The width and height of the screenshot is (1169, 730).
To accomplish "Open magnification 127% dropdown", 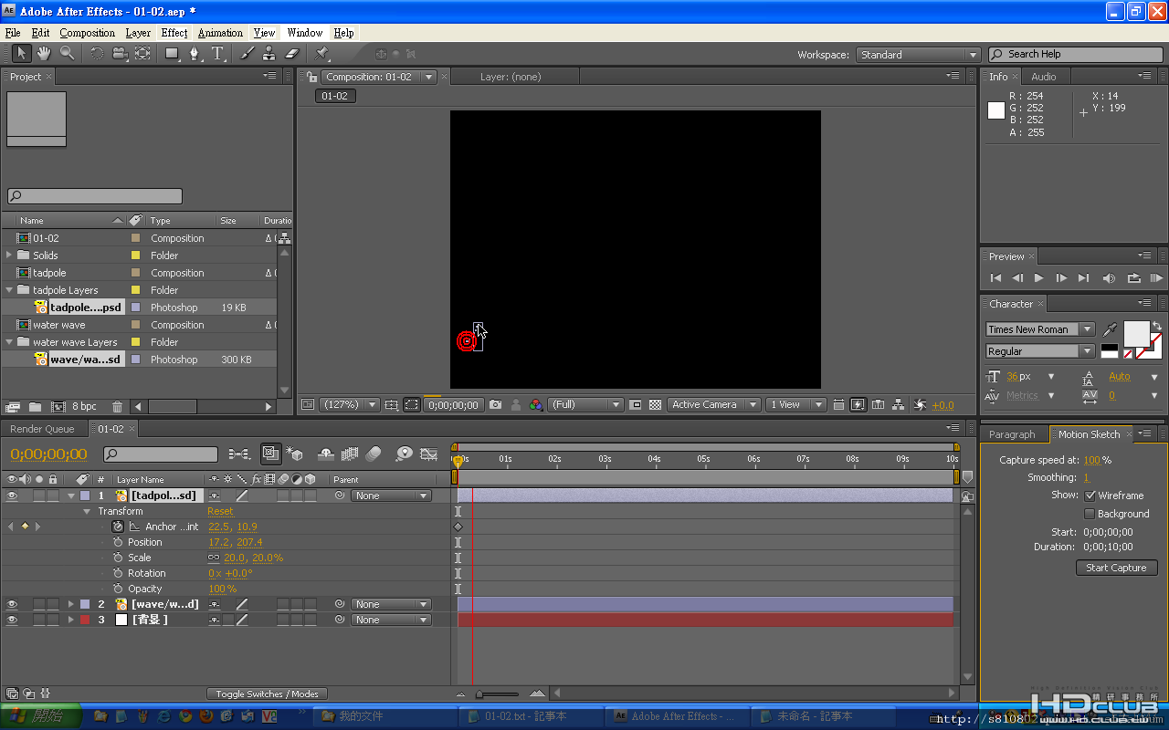I will click(349, 404).
